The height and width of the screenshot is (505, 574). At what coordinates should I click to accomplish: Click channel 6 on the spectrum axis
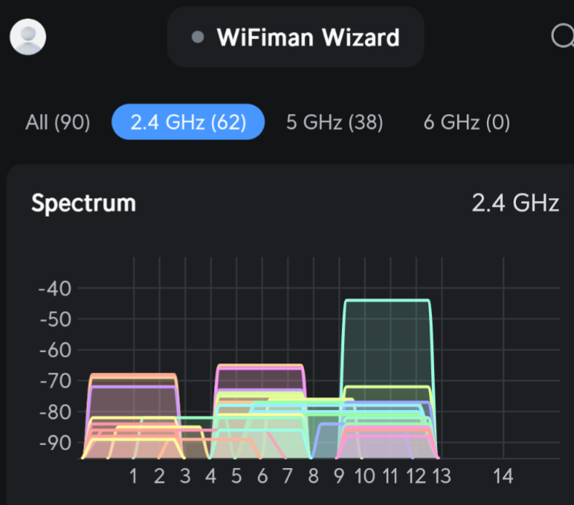coord(262,477)
